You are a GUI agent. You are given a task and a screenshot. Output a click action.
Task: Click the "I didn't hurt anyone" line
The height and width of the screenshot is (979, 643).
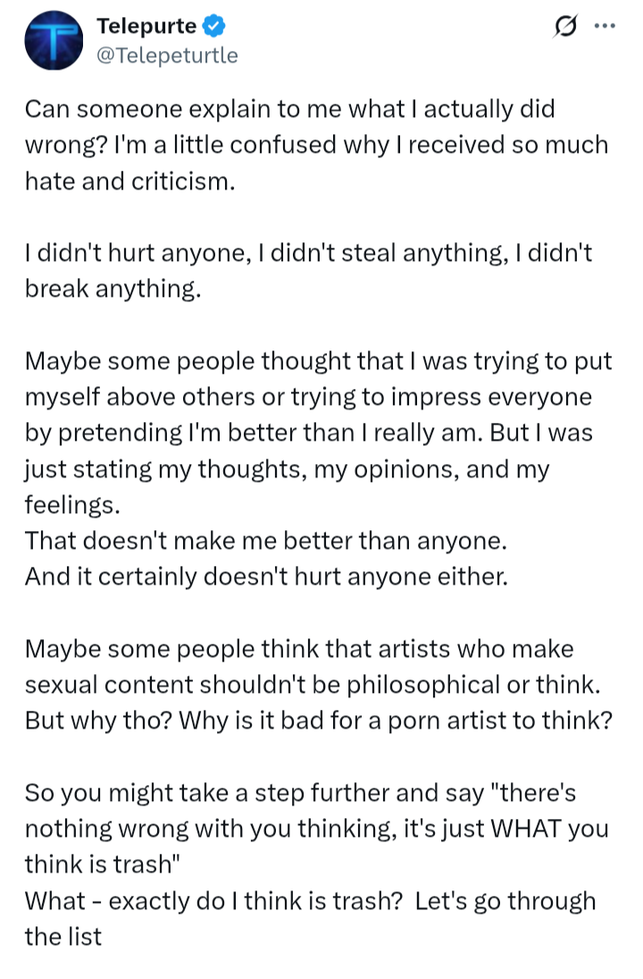[308, 254]
